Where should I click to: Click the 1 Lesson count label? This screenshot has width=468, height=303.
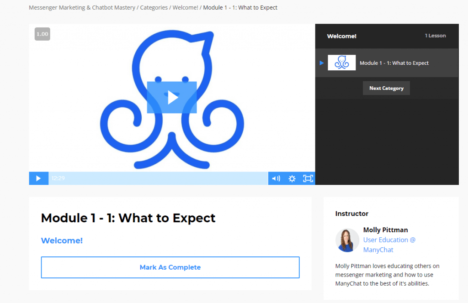tap(435, 36)
